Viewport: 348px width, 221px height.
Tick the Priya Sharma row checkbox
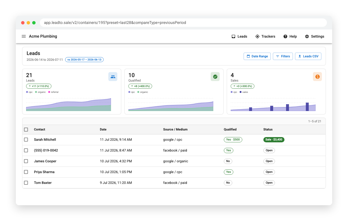coord(26,172)
